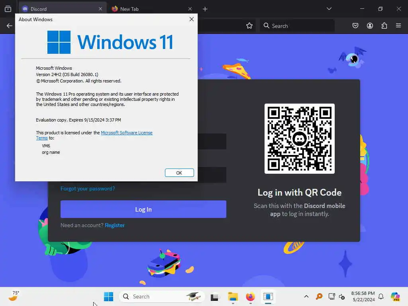Click the password field behind the dialog

tap(212, 175)
